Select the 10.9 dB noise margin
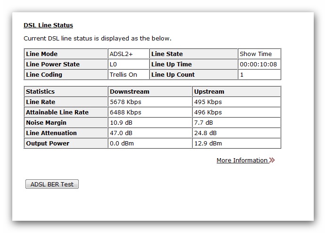Viewport: 326px width, 233px height. (x=121, y=123)
